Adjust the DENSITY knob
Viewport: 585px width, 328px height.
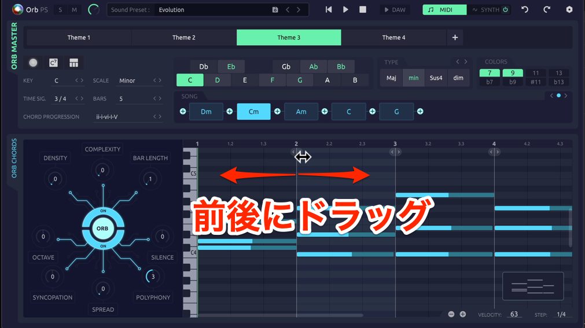55,179
